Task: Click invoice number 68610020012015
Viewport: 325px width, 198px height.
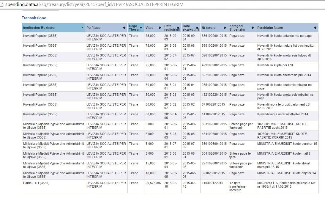Action: (214, 36)
